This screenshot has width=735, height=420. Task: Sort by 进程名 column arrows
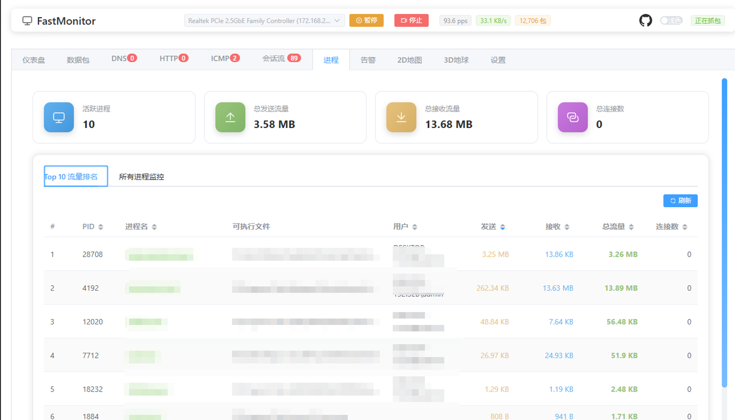tap(154, 227)
